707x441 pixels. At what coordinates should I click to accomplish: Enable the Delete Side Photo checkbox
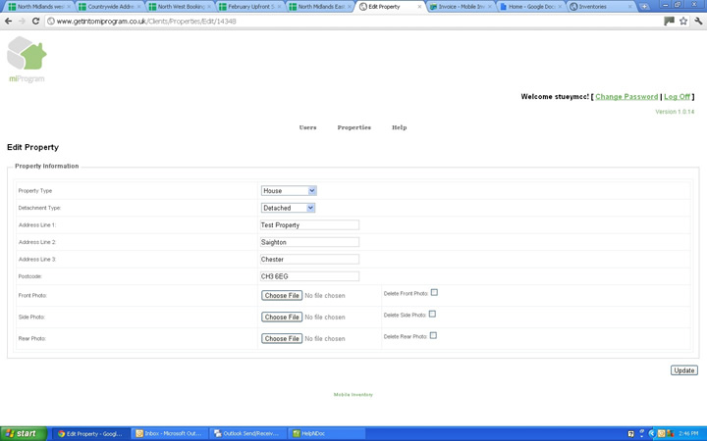coord(432,314)
